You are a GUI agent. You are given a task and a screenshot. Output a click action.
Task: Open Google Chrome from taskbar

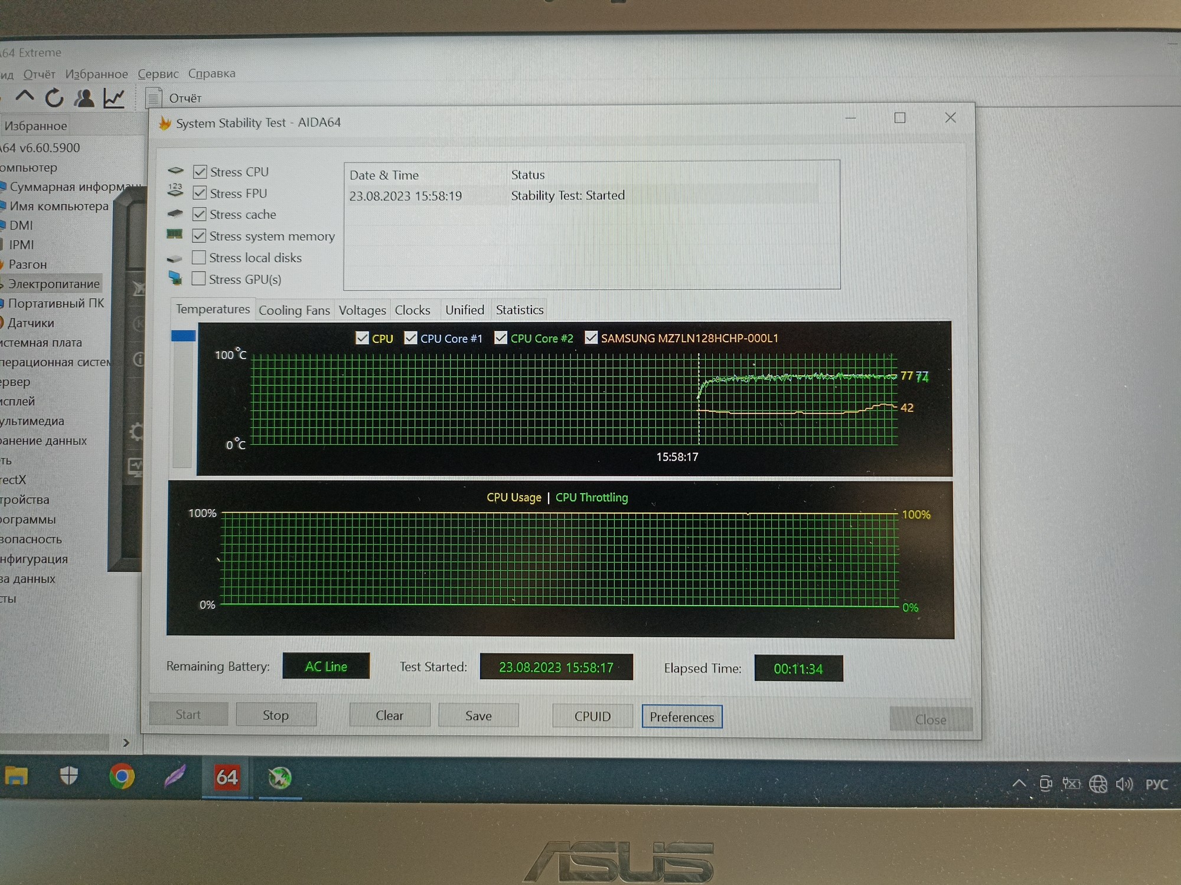click(122, 777)
